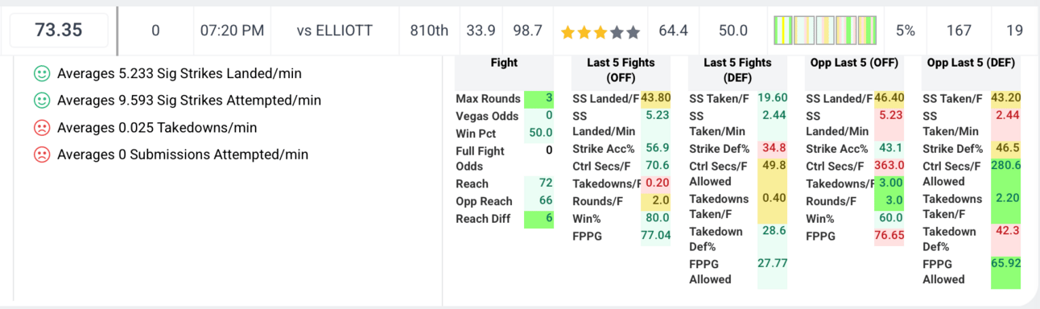
Task: Select the Opp Last 5 (DEF) header
Action: [971, 63]
